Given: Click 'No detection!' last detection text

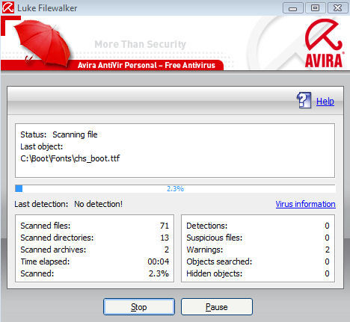Looking at the screenshot, I should click(x=98, y=204).
